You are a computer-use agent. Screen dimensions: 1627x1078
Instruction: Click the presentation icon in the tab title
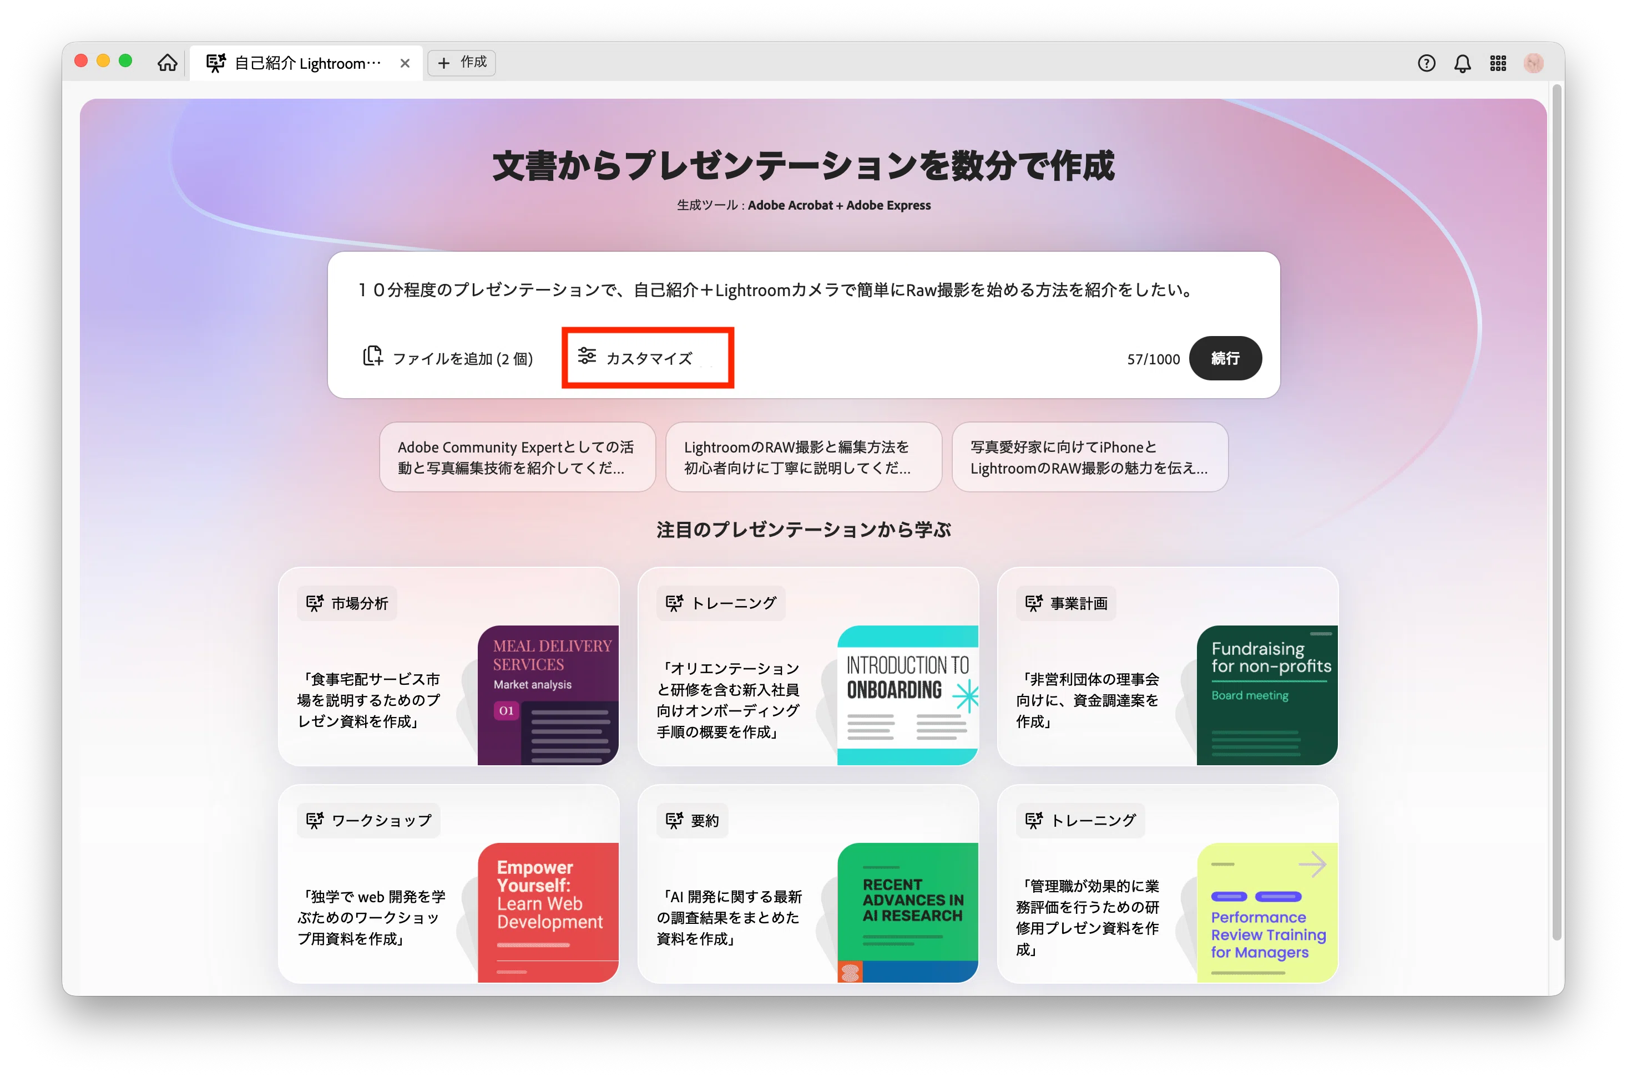[216, 63]
